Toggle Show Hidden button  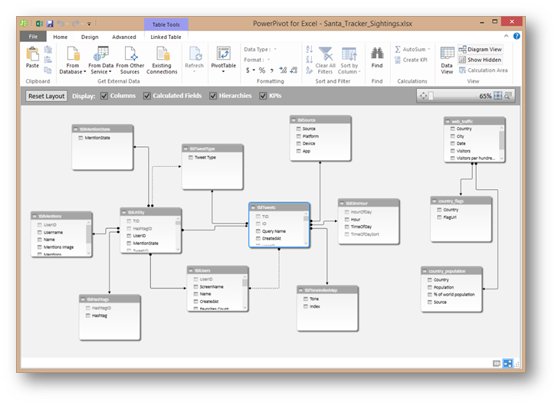pyautogui.click(x=480, y=60)
